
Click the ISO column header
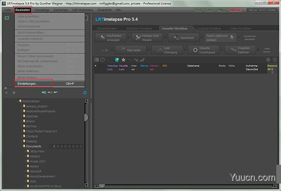click(165, 66)
